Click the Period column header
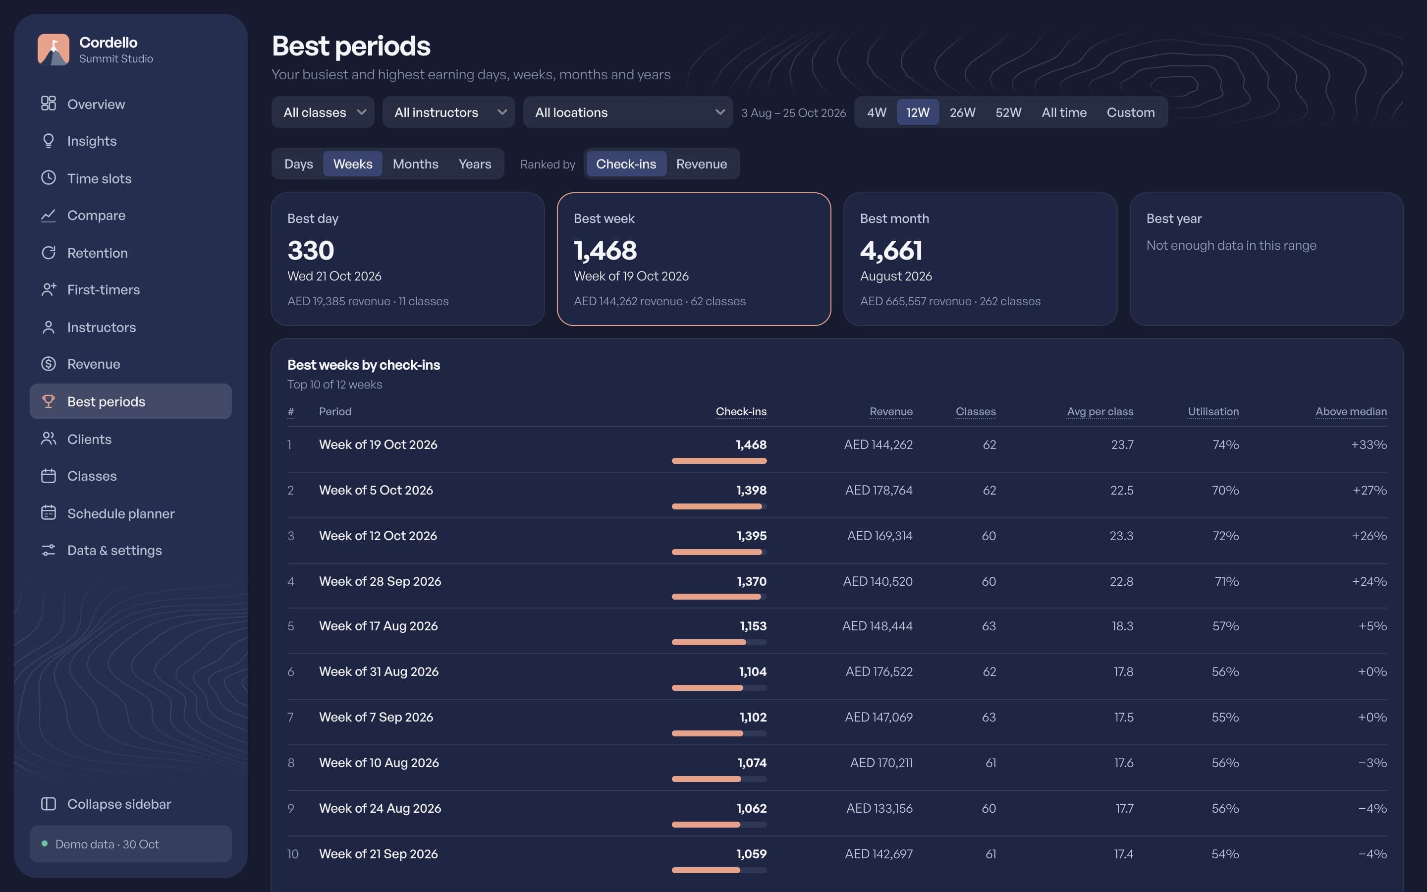 click(335, 411)
